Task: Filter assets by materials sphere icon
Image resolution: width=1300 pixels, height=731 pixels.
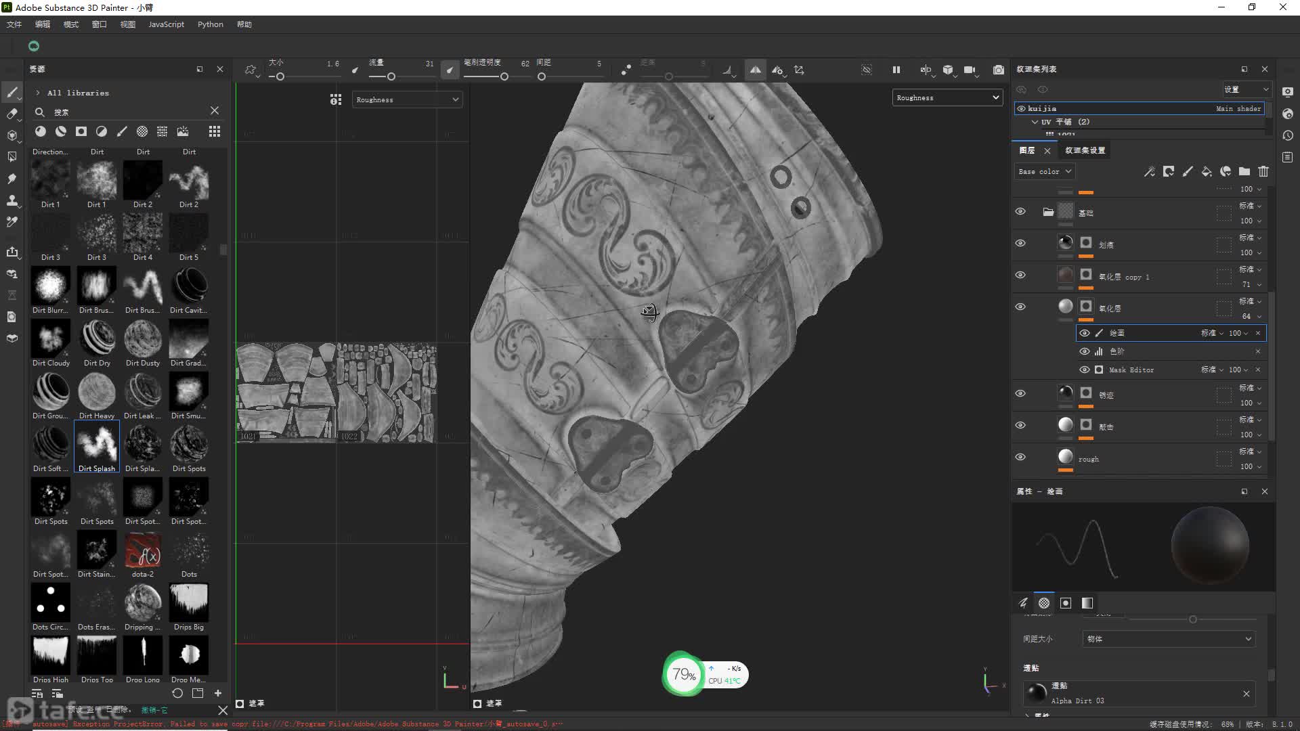Action: [x=41, y=131]
